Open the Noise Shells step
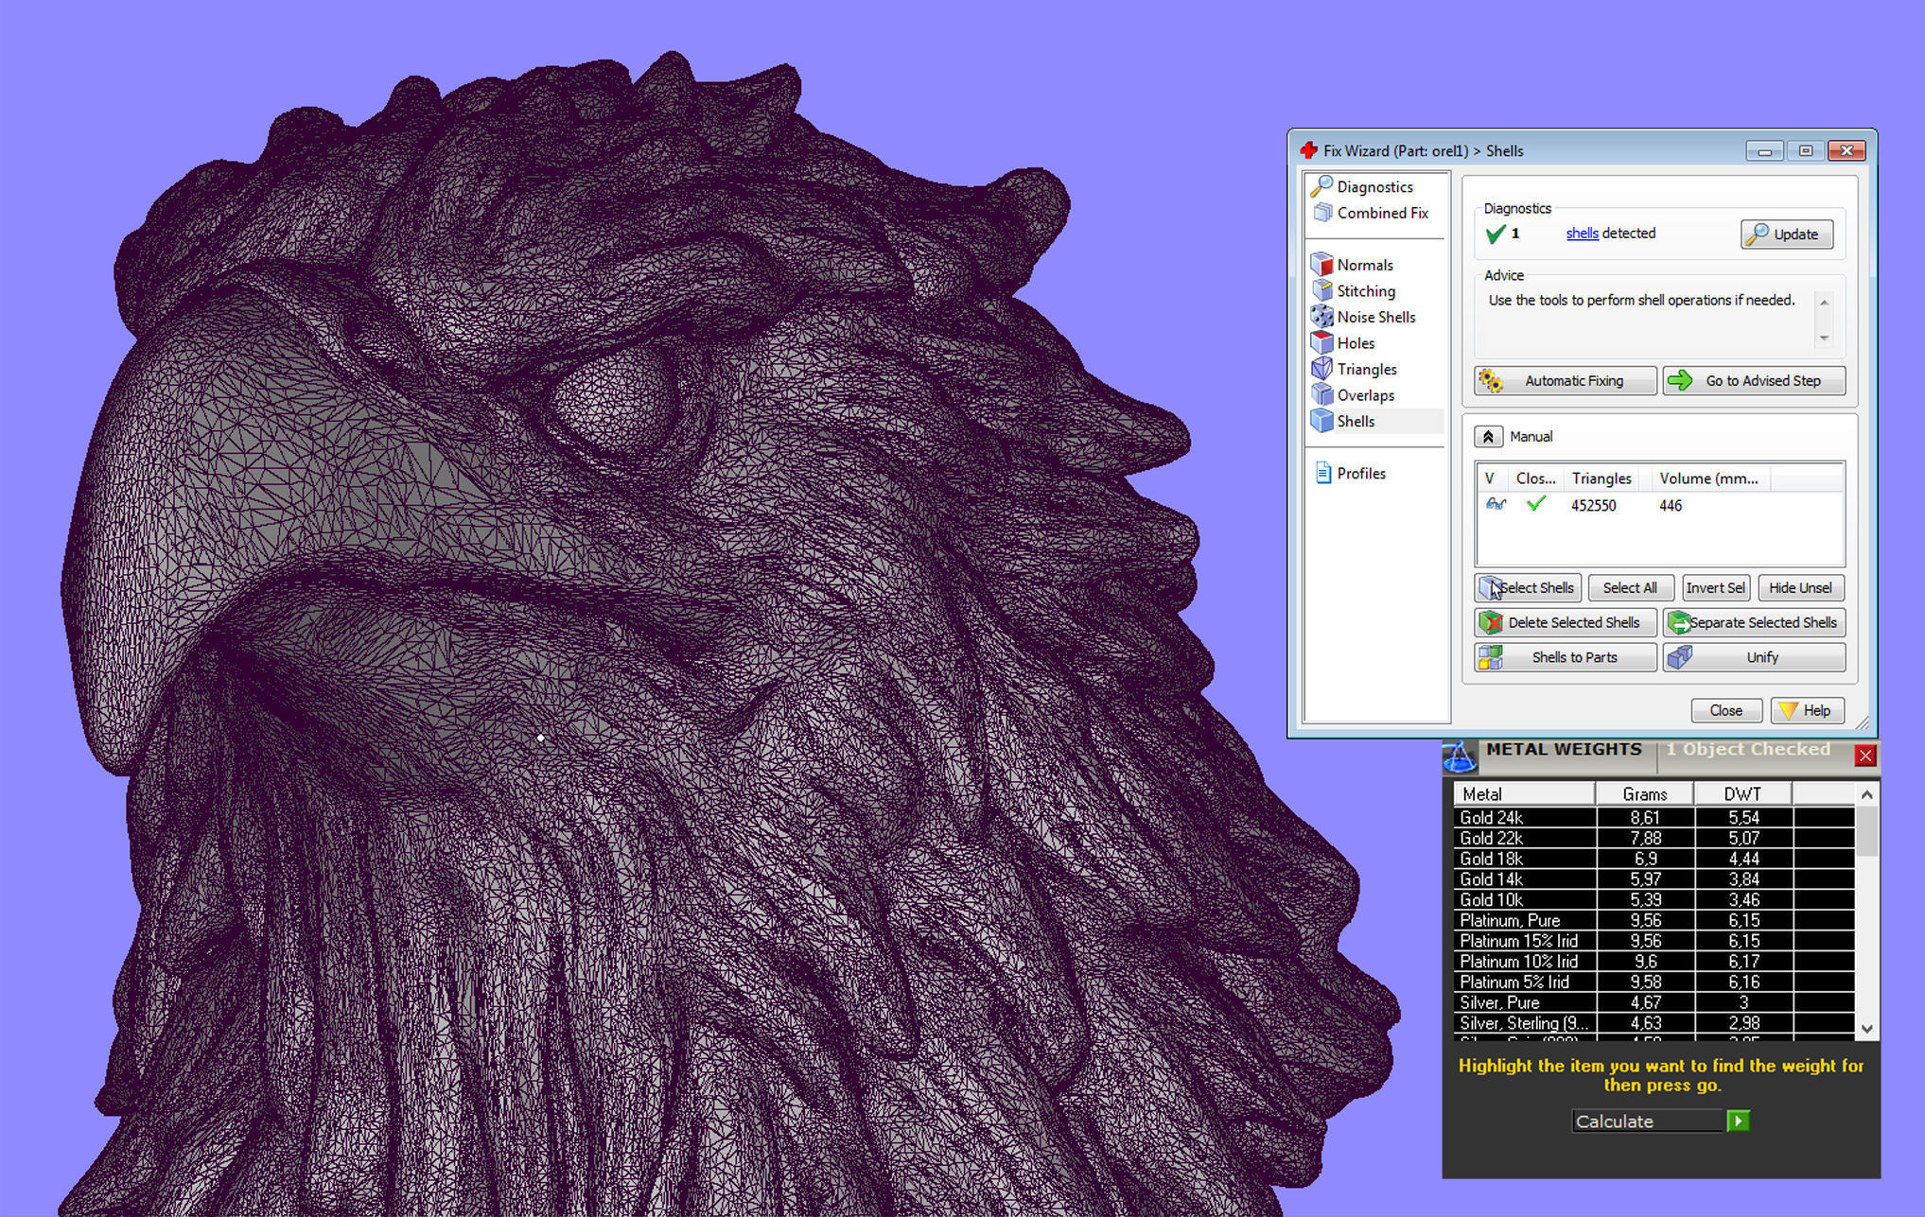Viewport: 1925px width, 1217px height. 1375,317
